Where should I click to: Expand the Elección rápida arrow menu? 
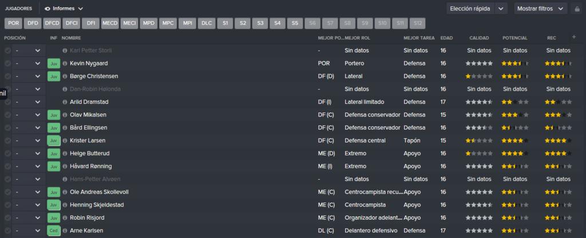501,9
